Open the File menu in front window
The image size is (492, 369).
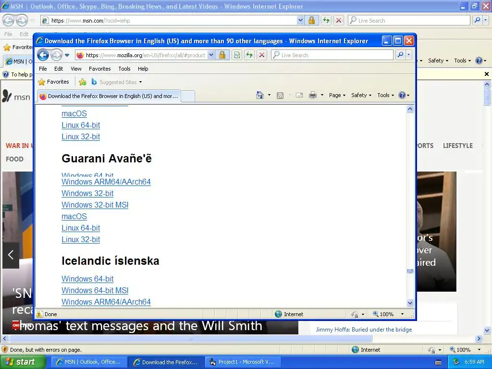click(43, 69)
